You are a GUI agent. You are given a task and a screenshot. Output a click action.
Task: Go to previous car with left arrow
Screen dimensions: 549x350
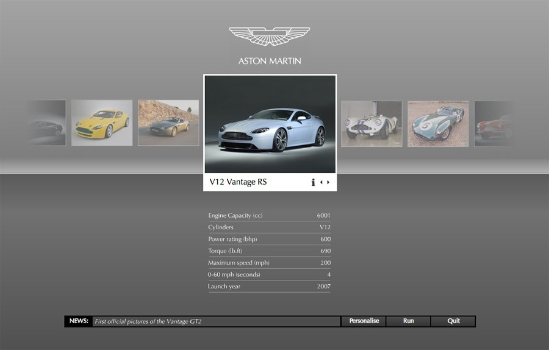coord(321,182)
